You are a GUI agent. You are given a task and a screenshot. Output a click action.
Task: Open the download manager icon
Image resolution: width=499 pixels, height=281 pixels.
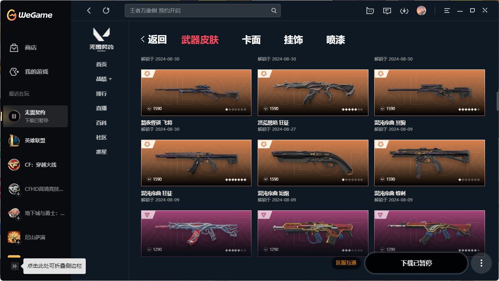tap(404, 11)
